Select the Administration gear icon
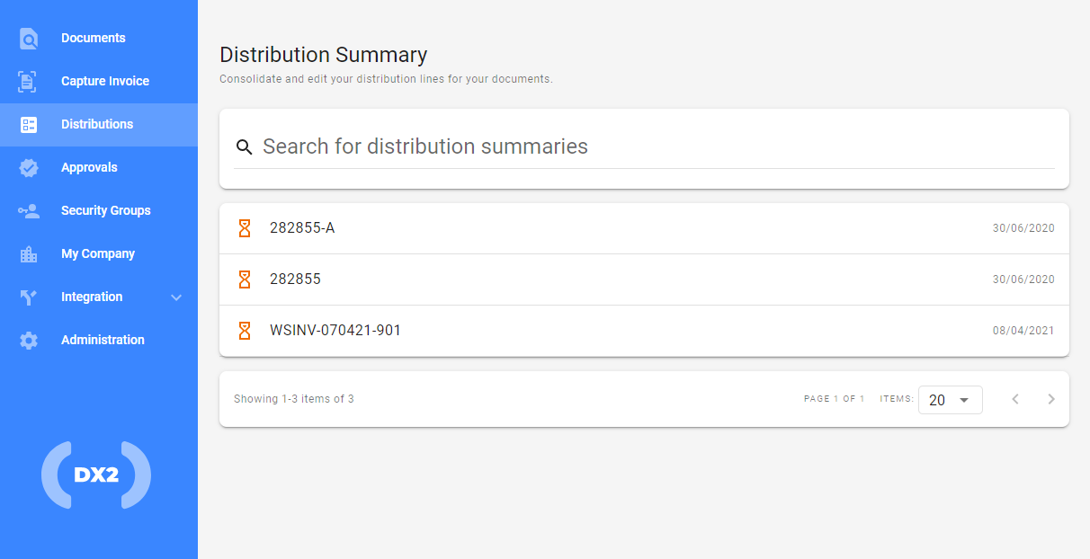 27,340
